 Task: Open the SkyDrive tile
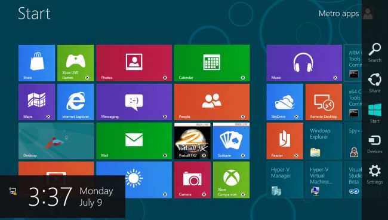[x=285, y=102]
